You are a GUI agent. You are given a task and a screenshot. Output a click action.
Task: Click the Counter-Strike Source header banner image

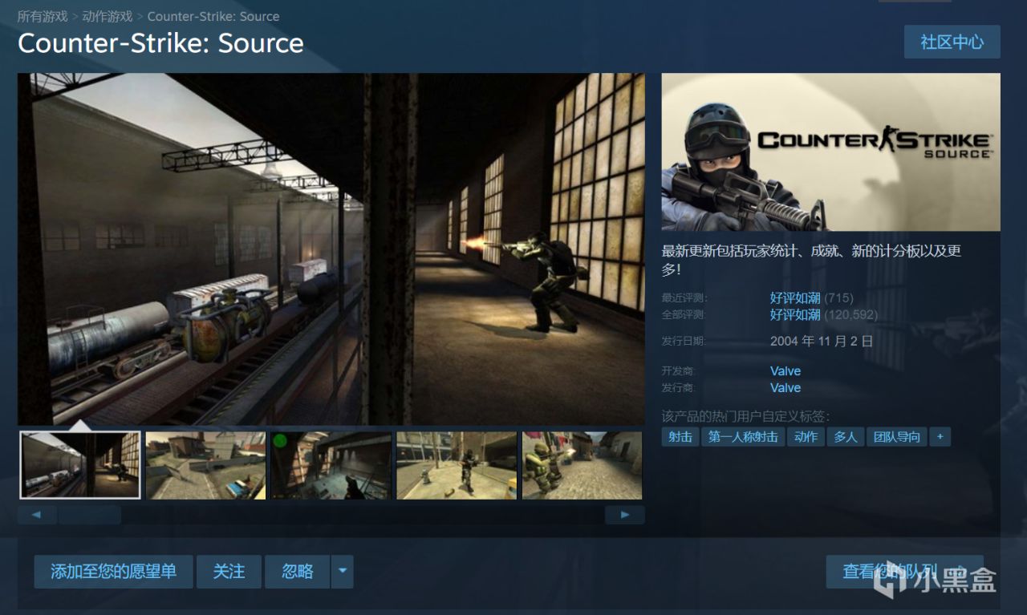[x=831, y=152]
